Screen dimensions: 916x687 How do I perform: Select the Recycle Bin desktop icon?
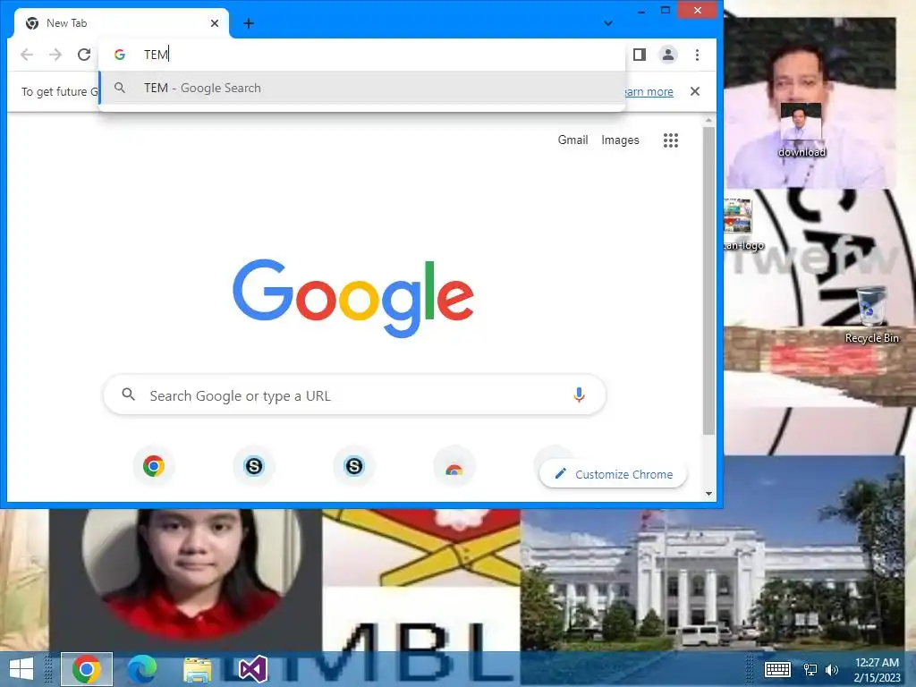(x=871, y=314)
